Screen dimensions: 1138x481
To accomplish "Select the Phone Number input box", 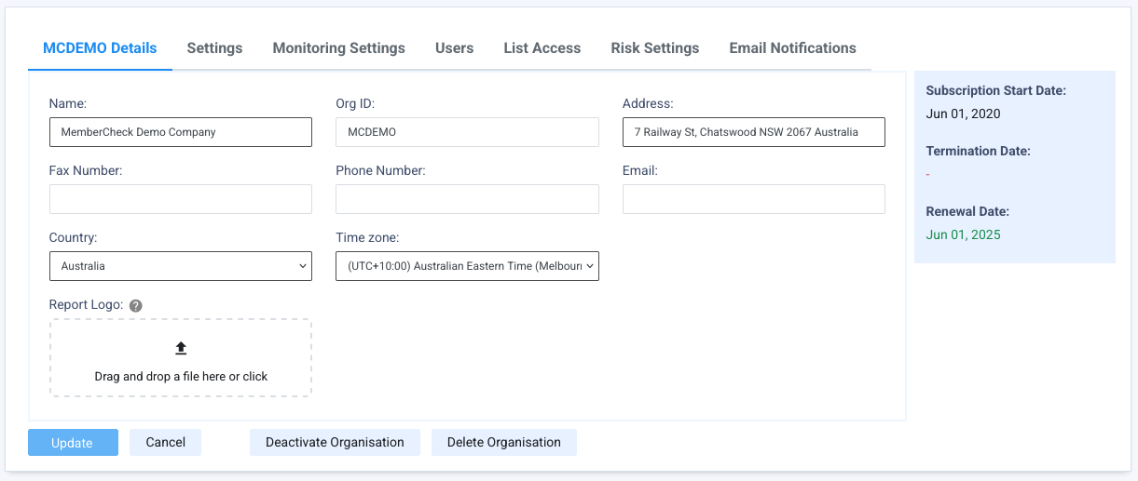I will pos(467,199).
